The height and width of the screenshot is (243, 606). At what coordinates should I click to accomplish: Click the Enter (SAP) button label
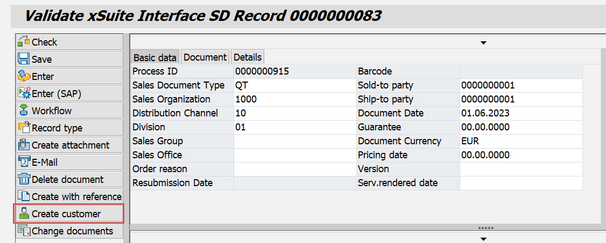click(x=57, y=94)
